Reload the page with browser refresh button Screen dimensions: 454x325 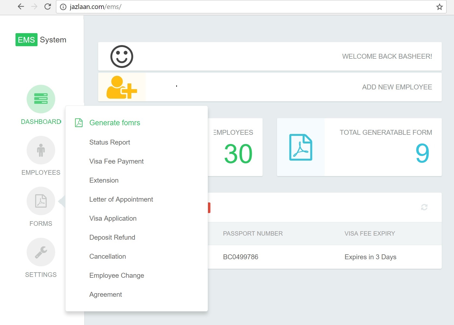48,7
